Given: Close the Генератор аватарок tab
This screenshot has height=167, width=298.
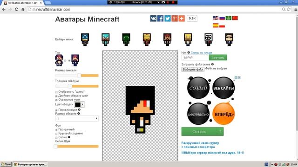Looking at the screenshot, I should [x=41, y=3].
